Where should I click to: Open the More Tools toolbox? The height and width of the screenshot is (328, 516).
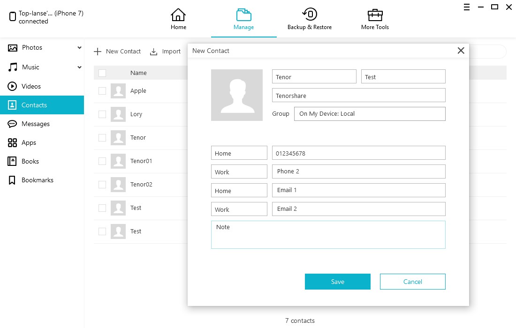(x=375, y=15)
